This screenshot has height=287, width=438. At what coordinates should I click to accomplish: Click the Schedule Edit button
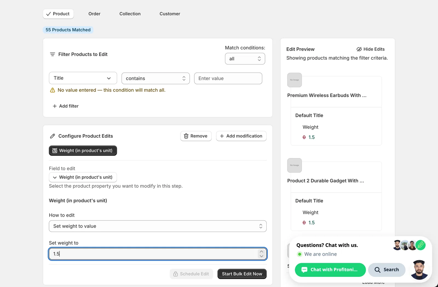click(x=191, y=274)
